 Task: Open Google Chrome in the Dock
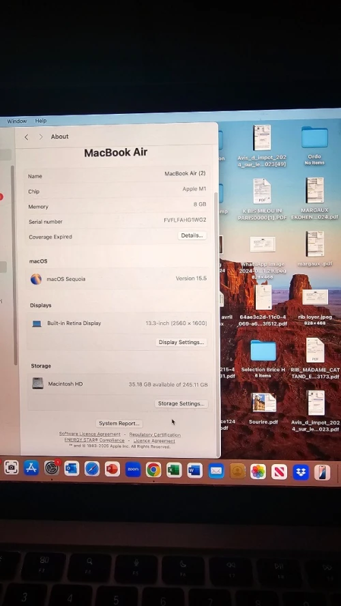pos(153,470)
